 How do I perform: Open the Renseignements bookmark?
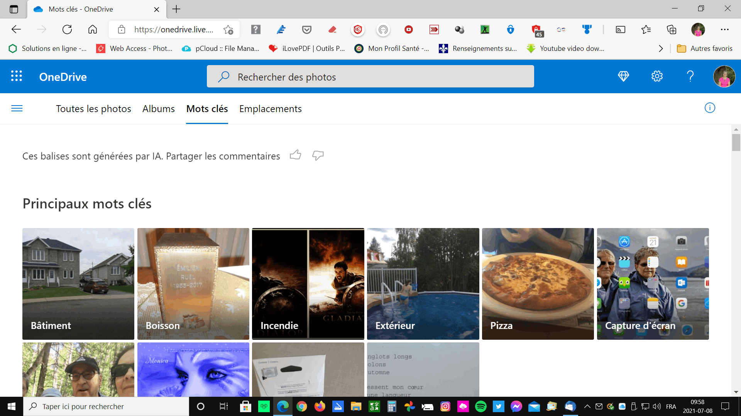(x=478, y=49)
